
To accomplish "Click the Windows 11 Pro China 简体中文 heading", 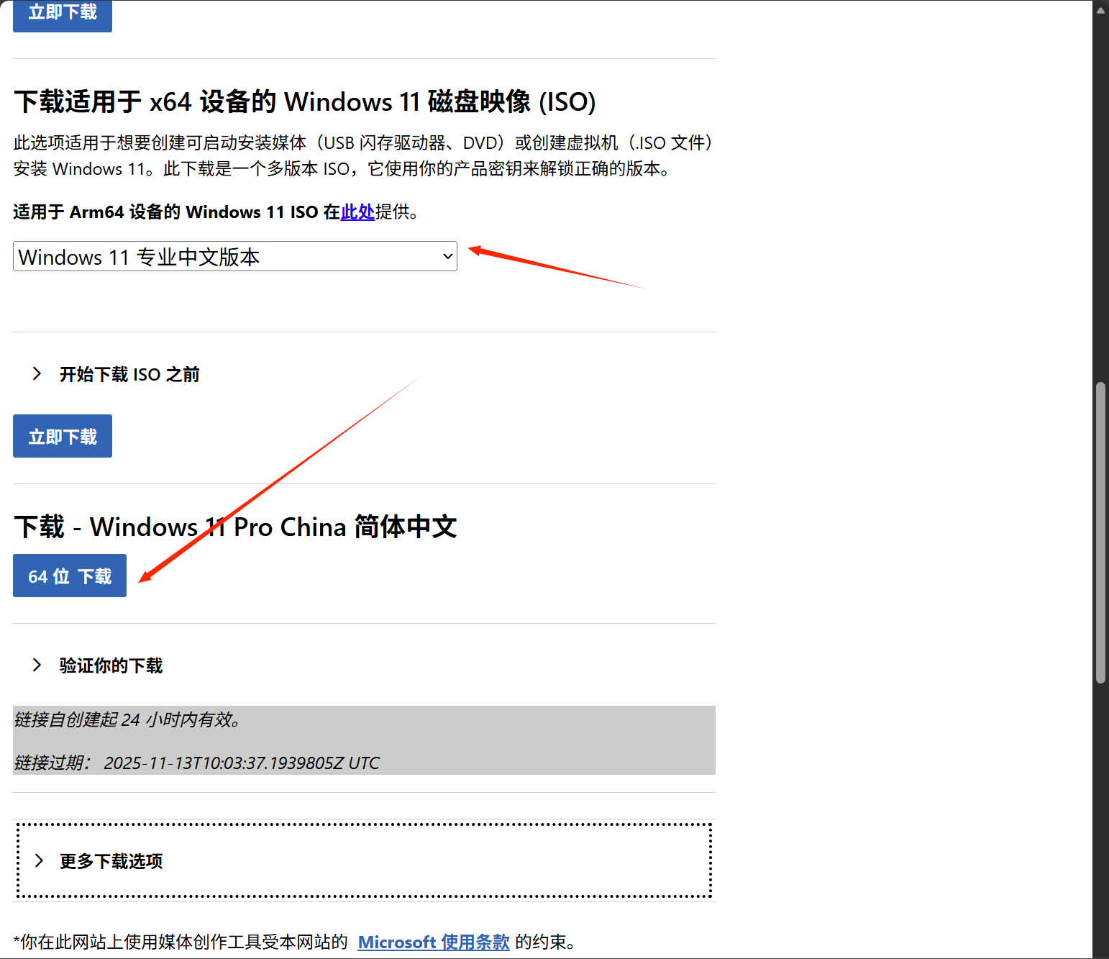I will click(x=235, y=527).
